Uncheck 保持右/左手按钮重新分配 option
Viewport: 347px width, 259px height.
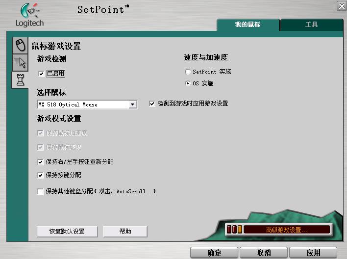coord(41,162)
